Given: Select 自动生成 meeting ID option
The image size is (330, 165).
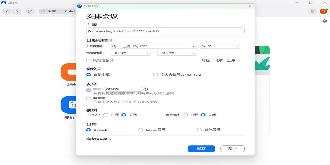Looking at the screenshot, I should [89, 75].
